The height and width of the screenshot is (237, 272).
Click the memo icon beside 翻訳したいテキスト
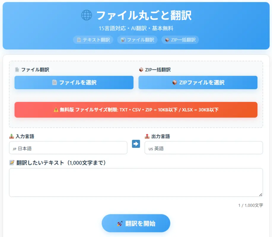click(12, 163)
